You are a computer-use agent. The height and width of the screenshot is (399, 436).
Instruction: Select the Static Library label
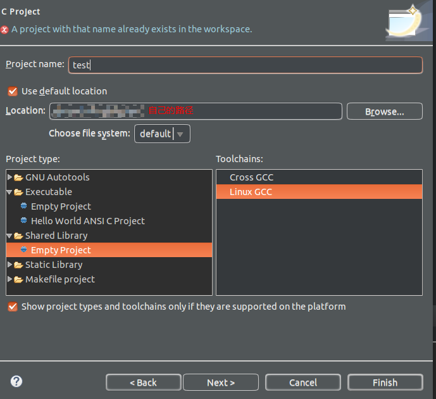click(x=54, y=265)
